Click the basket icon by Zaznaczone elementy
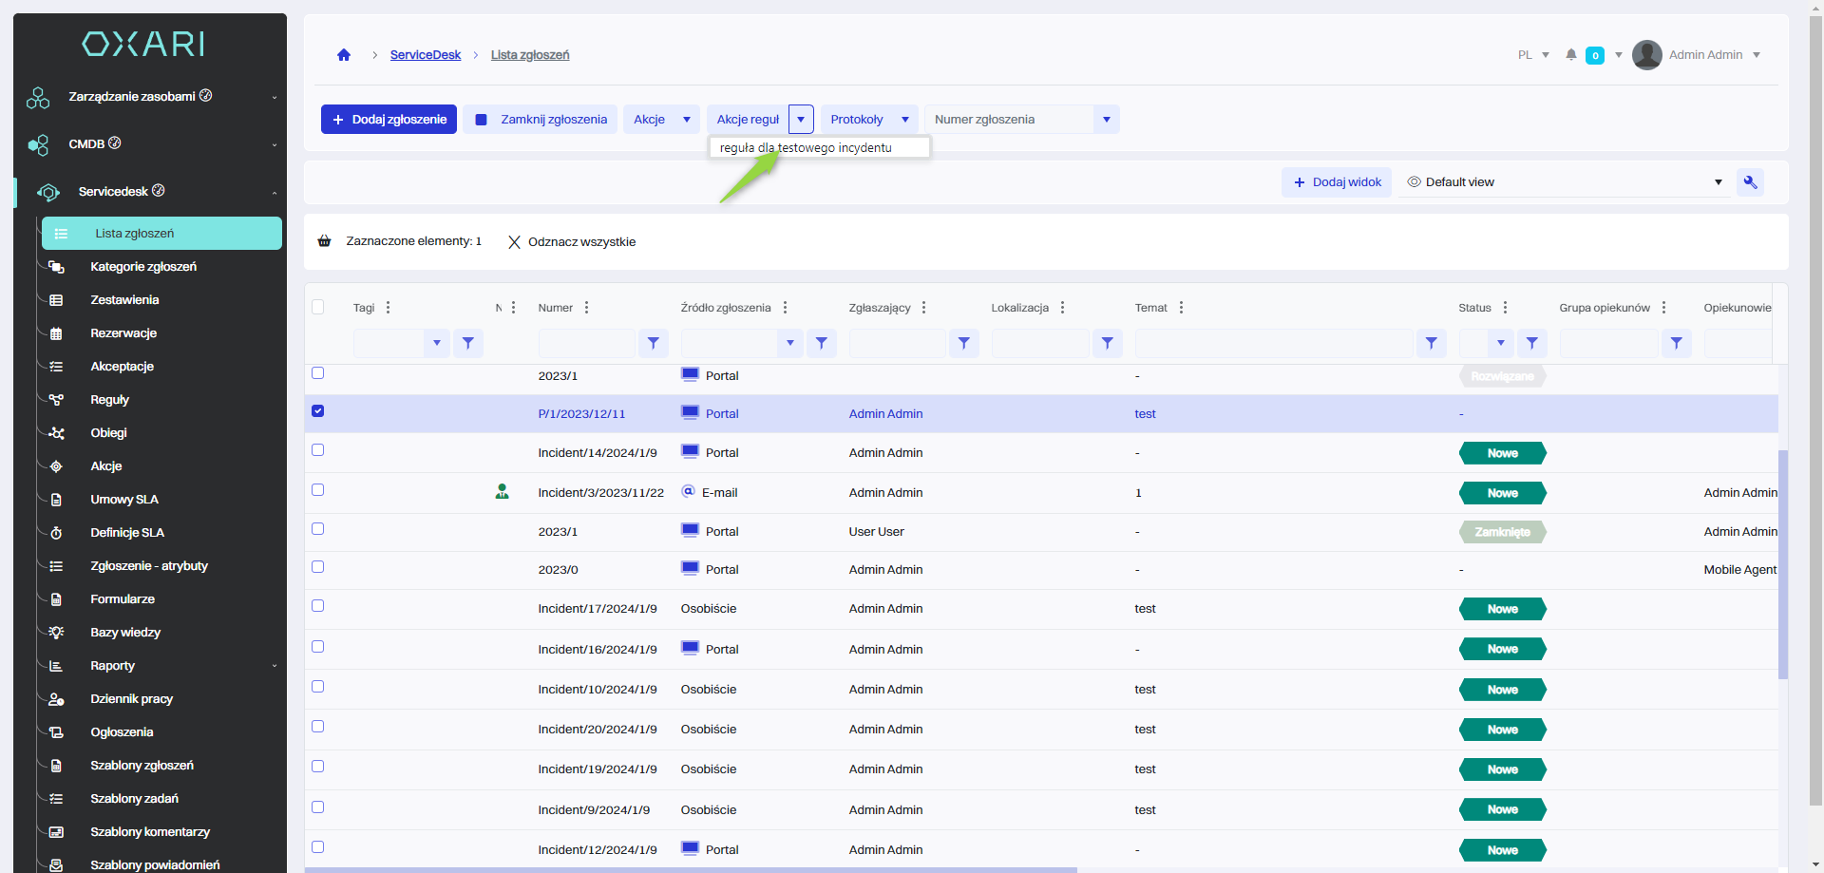 [325, 241]
